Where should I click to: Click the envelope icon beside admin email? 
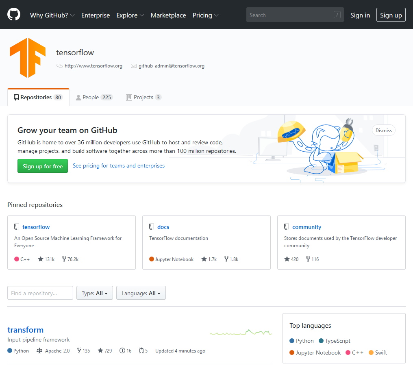pyautogui.click(x=134, y=66)
